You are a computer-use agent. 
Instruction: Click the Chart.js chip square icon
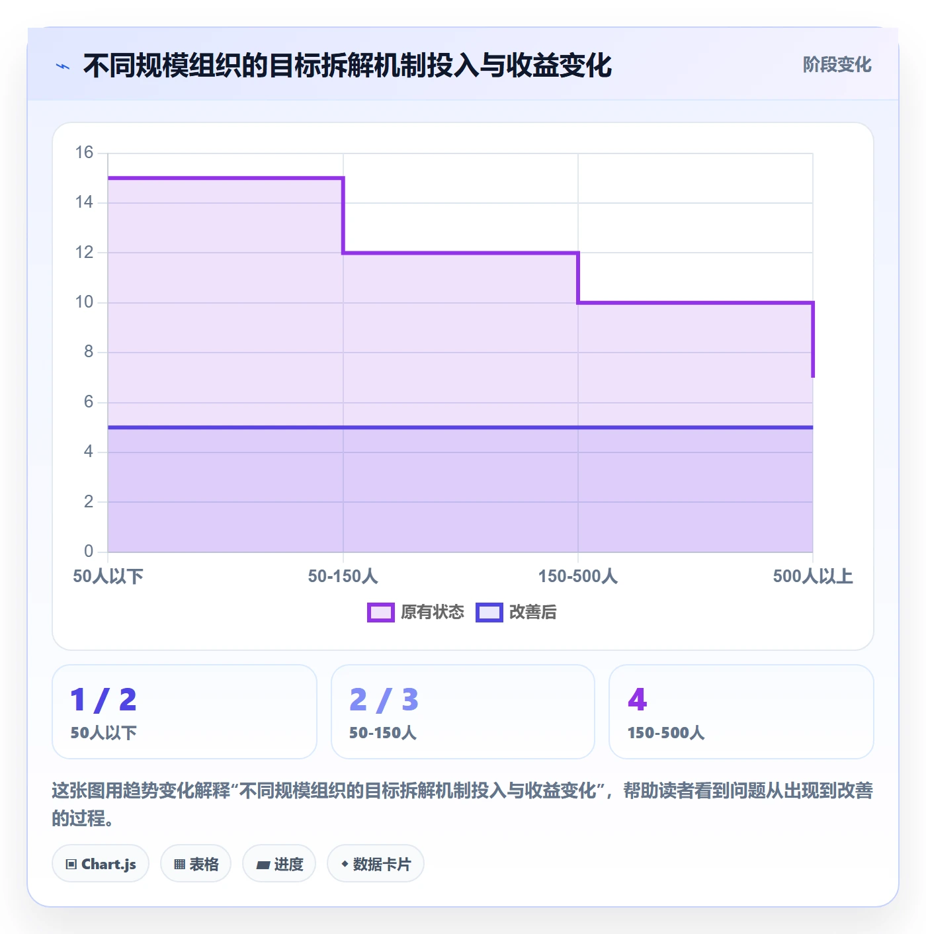tap(71, 864)
